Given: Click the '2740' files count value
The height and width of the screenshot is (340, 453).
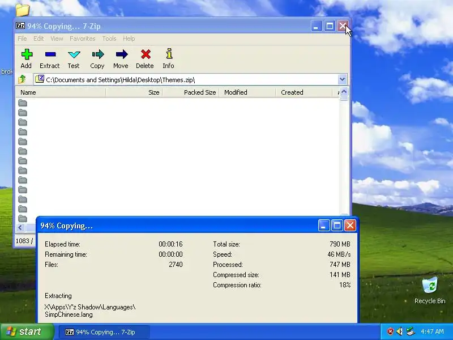Looking at the screenshot, I should [x=176, y=264].
